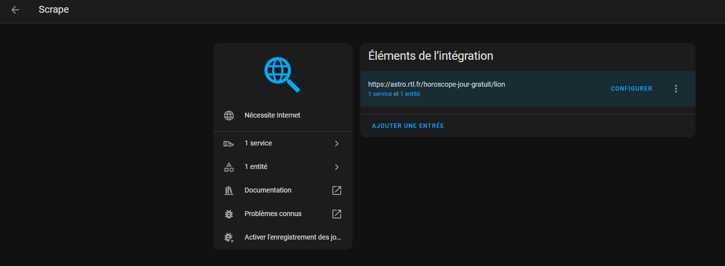Open Documentation via its external link icon
The height and width of the screenshot is (266, 725).
336,191
